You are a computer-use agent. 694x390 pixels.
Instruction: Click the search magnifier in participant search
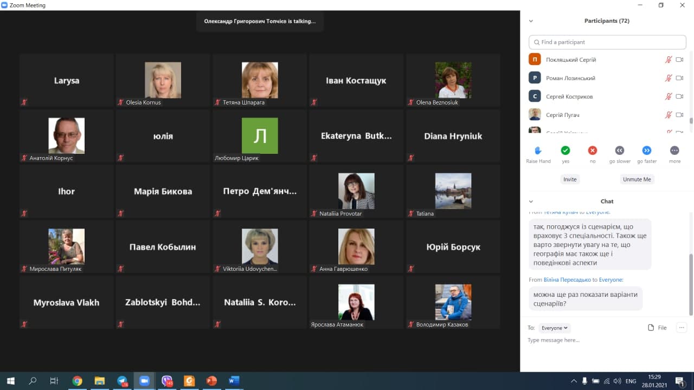click(536, 42)
